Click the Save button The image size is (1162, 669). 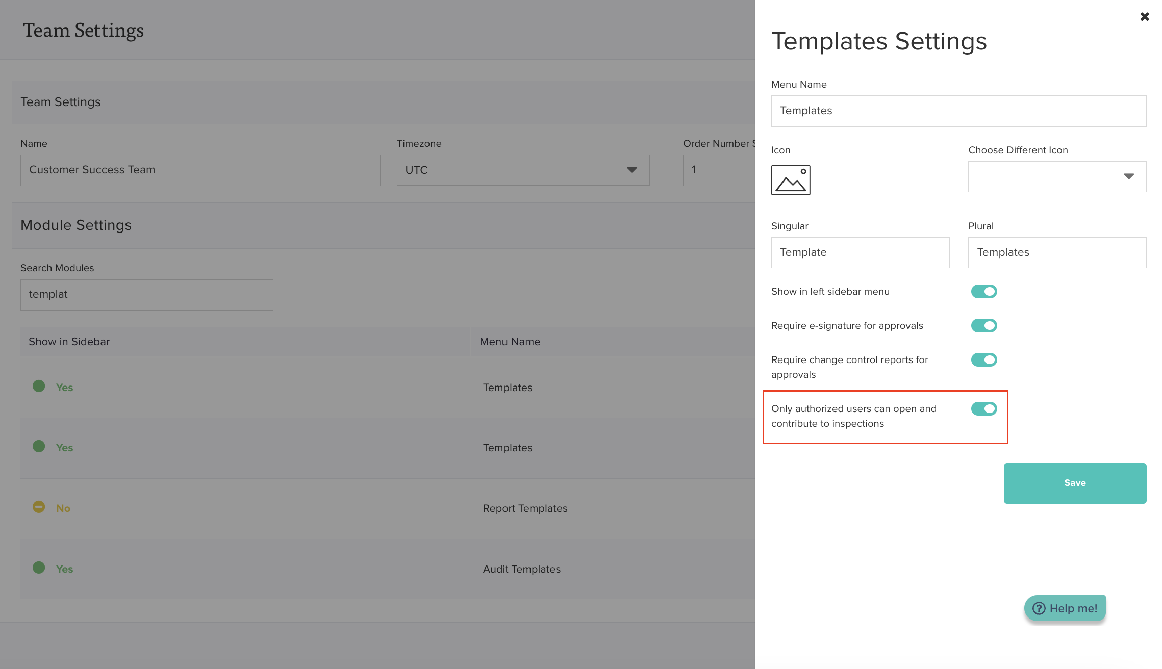pos(1074,483)
